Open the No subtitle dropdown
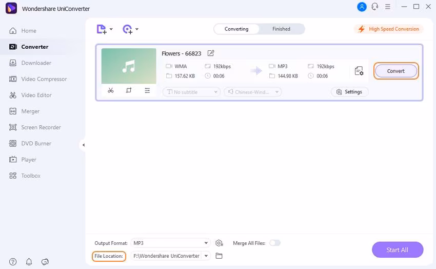The image size is (436, 269). click(x=192, y=92)
